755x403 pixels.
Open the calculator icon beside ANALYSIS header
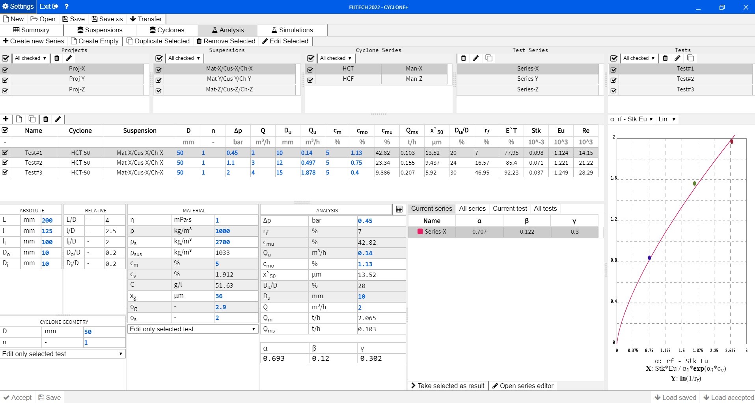[x=399, y=209]
